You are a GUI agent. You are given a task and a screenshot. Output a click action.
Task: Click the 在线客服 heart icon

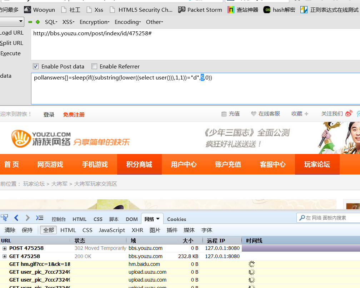(x=254, y=114)
